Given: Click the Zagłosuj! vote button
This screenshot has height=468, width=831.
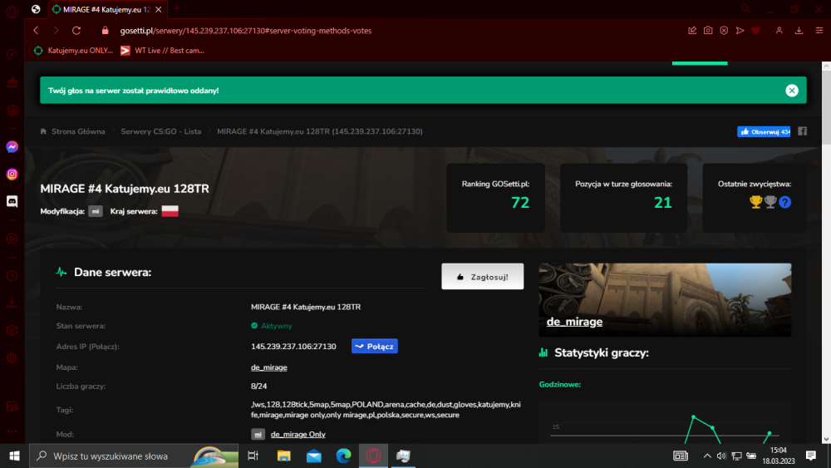Looking at the screenshot, I should (482, 277).
